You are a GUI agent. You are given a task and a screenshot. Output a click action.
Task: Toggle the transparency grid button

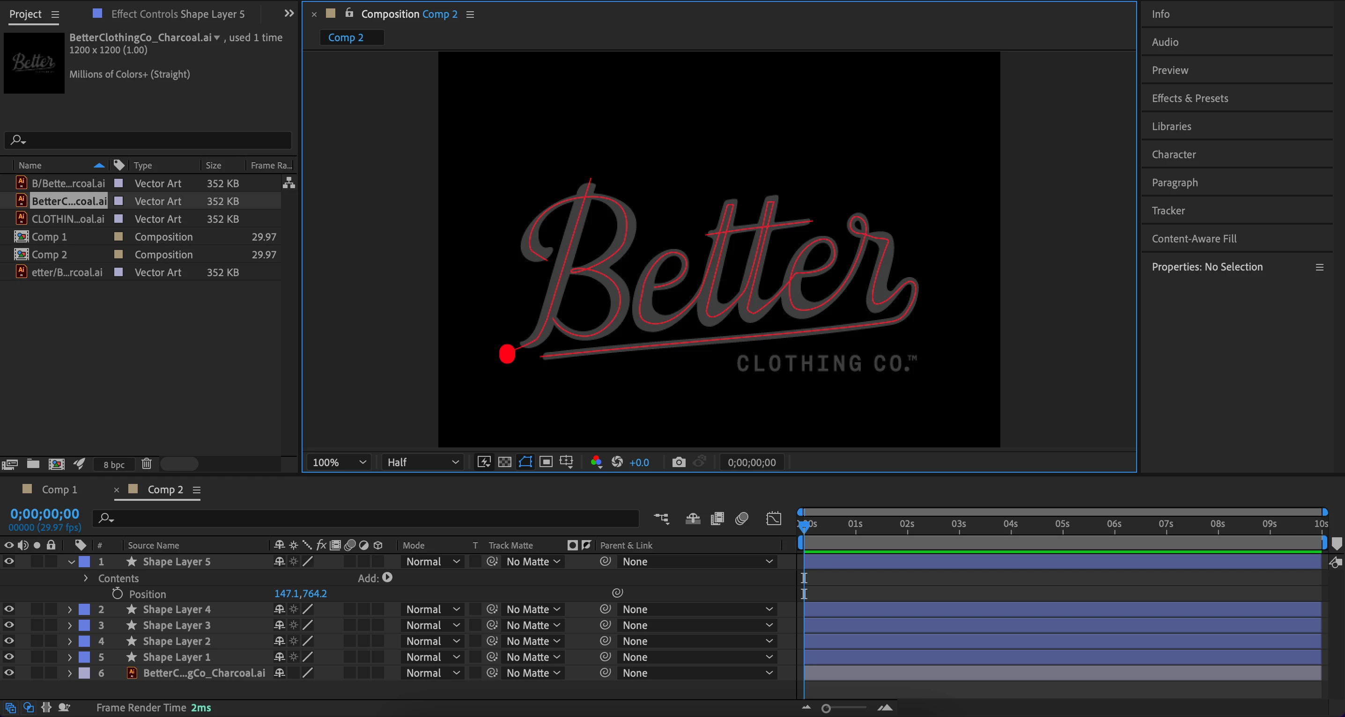tap(504, 462)
